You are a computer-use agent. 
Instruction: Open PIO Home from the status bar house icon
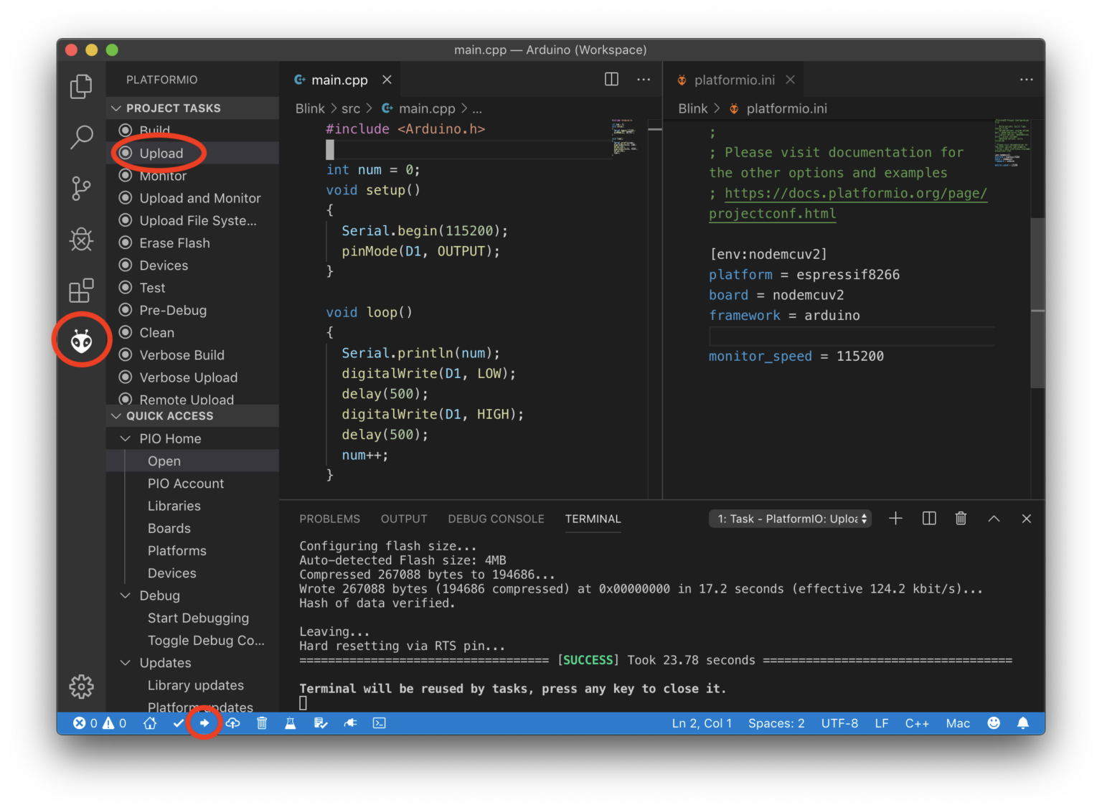pos(149,723)
